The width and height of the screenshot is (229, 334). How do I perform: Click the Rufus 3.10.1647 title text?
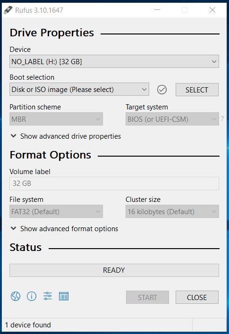click(39, 10)
